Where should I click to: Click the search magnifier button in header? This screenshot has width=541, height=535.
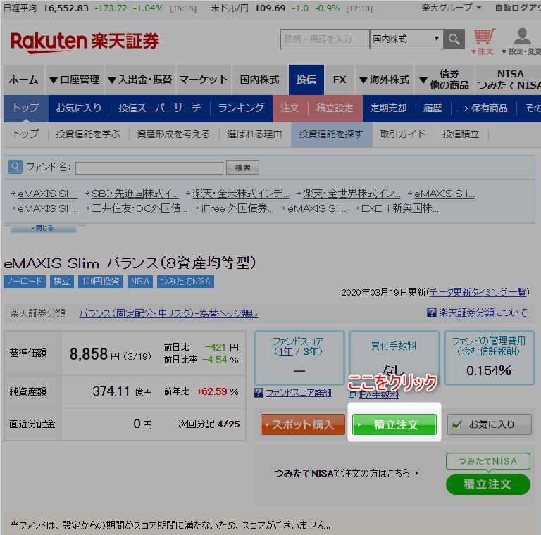(454, 39)
